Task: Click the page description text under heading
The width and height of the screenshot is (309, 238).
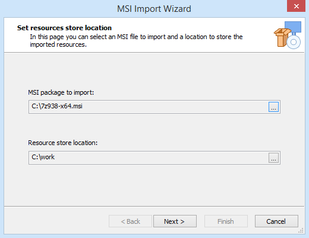Action: [136, 41]
